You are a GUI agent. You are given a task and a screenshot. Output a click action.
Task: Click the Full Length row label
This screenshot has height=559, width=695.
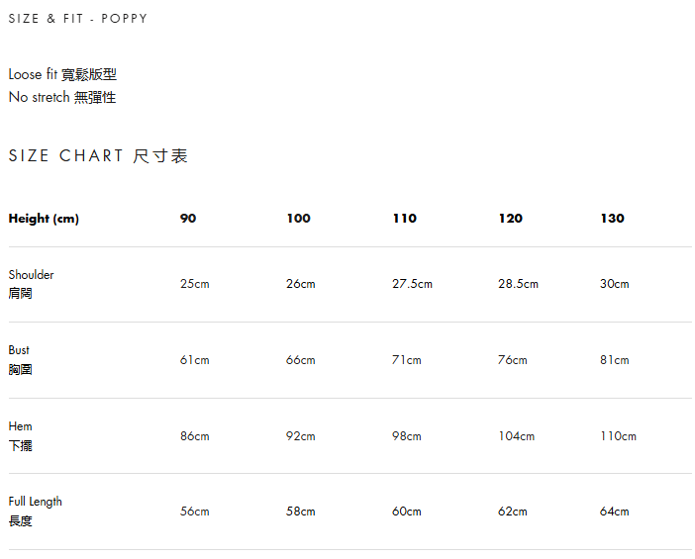pyautogui.click(x=36, y=511)
